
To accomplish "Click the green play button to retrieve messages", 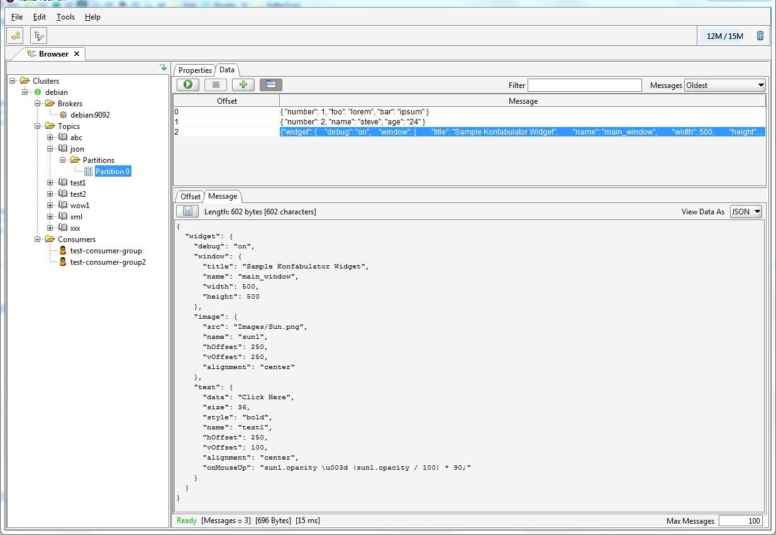I will pos(187,85).
